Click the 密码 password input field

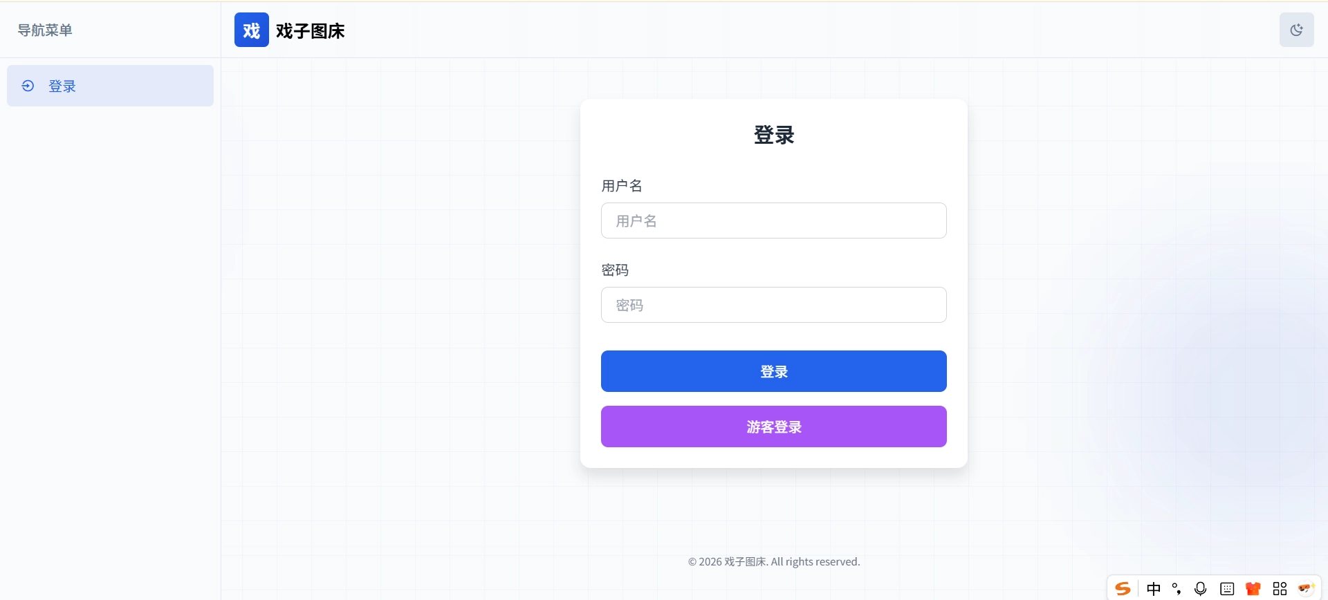[x=773, y=305]
